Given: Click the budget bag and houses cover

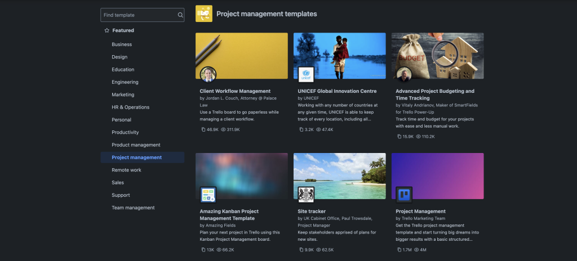Looking at the screenshot, I should click(x=437, y=56).
